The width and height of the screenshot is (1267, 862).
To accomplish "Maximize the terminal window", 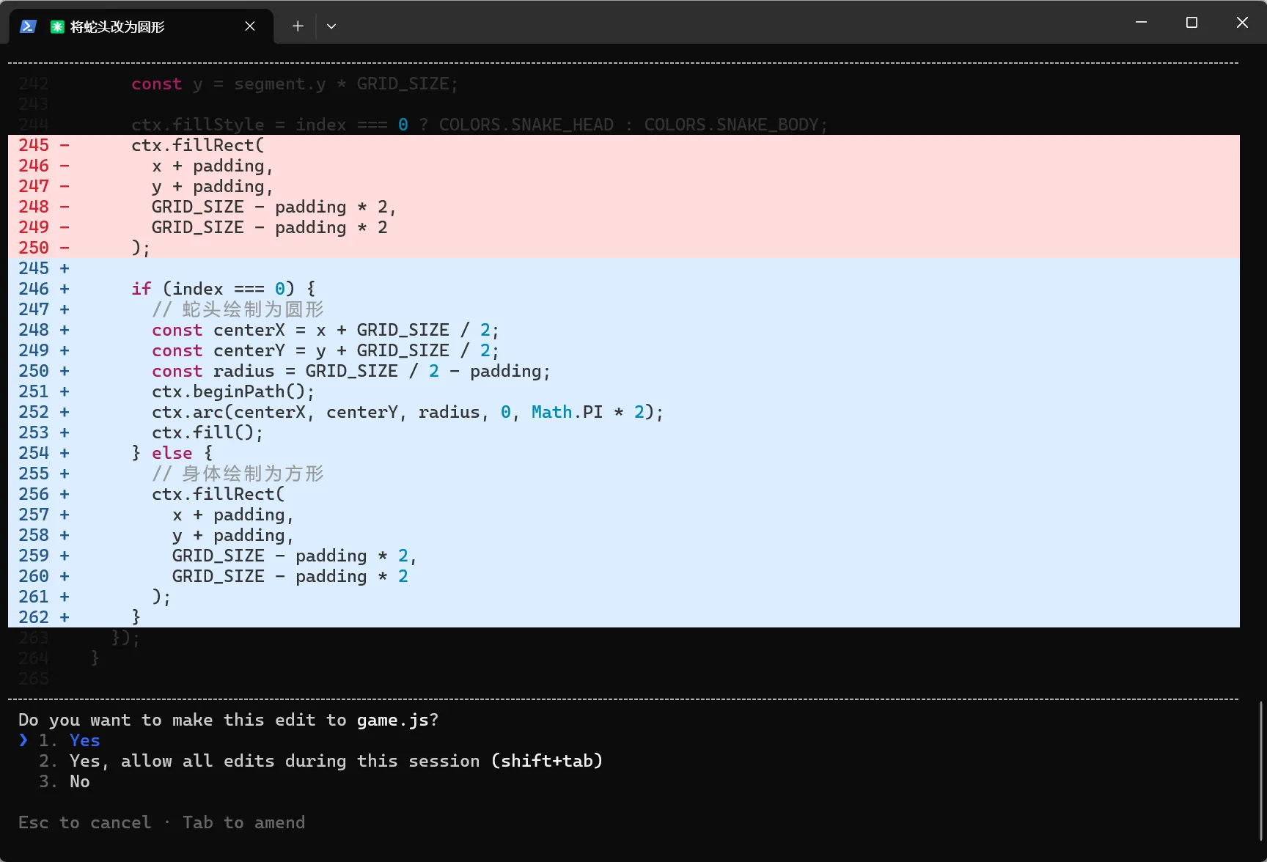I will point(1191,23).
